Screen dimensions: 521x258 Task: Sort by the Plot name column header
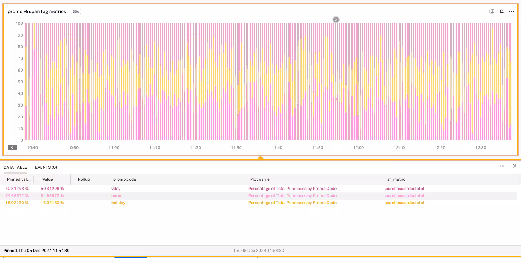260,179
